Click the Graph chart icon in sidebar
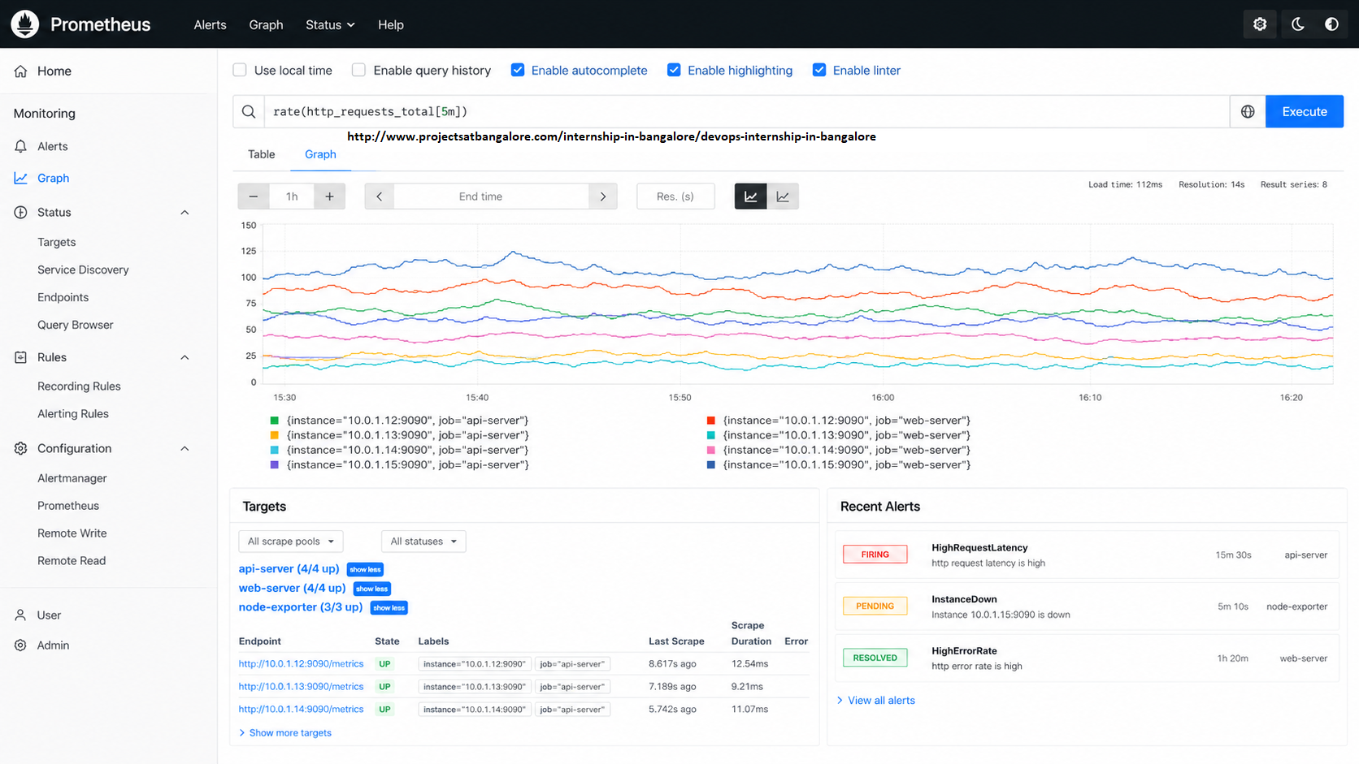Viewport: 1359px width, 764px height. point(21,178)
